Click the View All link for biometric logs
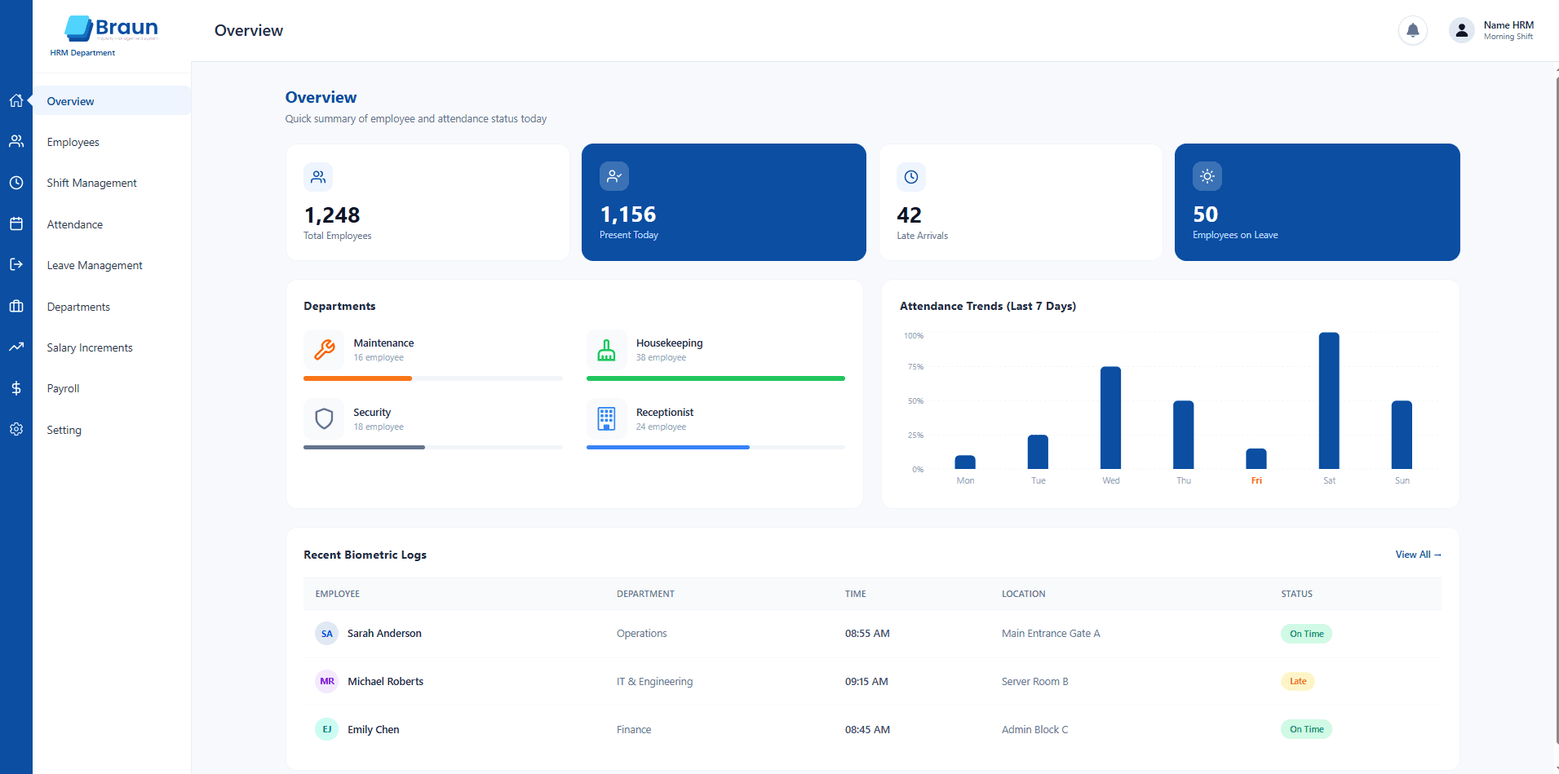1559x774 pixels. coord(1418,555)
